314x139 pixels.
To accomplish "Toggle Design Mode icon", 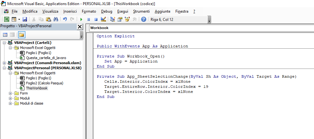I will pyautogui.click(x=103, y=19).
